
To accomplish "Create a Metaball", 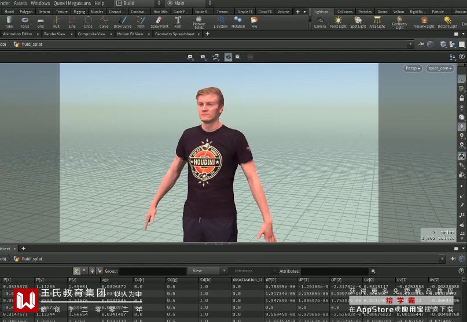I will (238, 23).
